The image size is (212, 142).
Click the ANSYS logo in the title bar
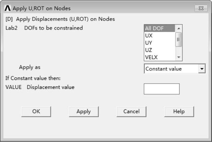tap(7, 8)
